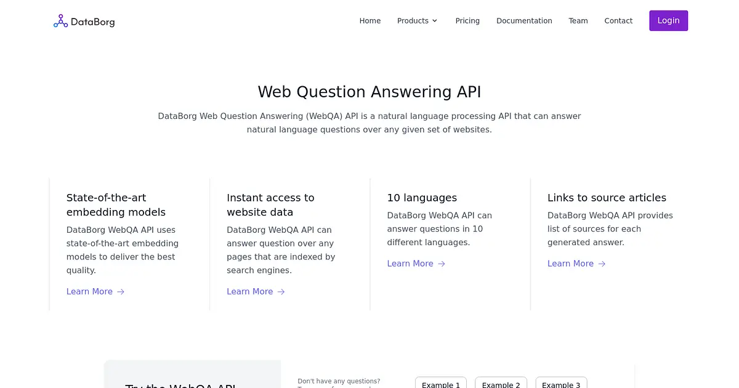Open the Contact page
Viewport: 739px width, 388px height.
pos(618,21)
